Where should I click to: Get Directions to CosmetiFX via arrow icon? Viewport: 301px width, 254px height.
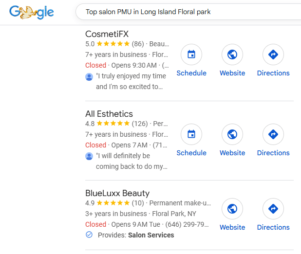pyautogui.click(x=273, y=54)
